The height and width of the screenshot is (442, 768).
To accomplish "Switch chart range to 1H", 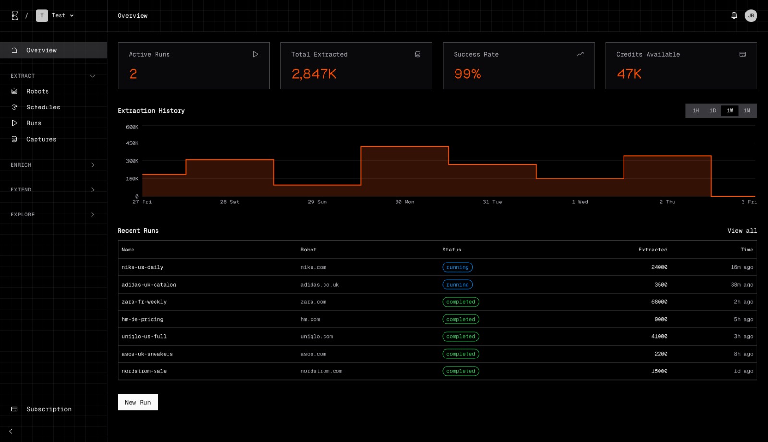I will point(696,111).
